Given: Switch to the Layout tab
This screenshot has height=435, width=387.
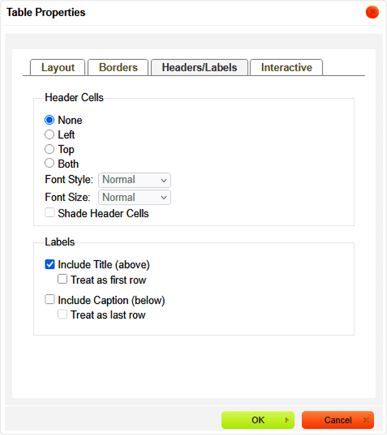Looking at the screenshot, I should (x=58, y=67).
